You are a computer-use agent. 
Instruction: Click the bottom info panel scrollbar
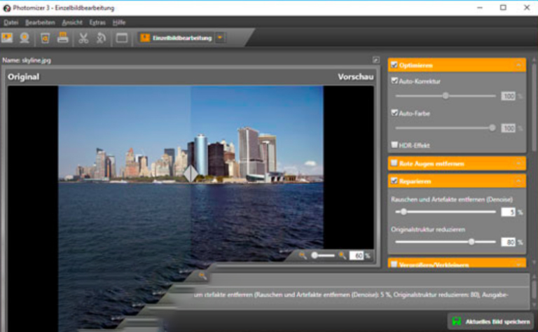pyautogui.click(x=534, y=291)
